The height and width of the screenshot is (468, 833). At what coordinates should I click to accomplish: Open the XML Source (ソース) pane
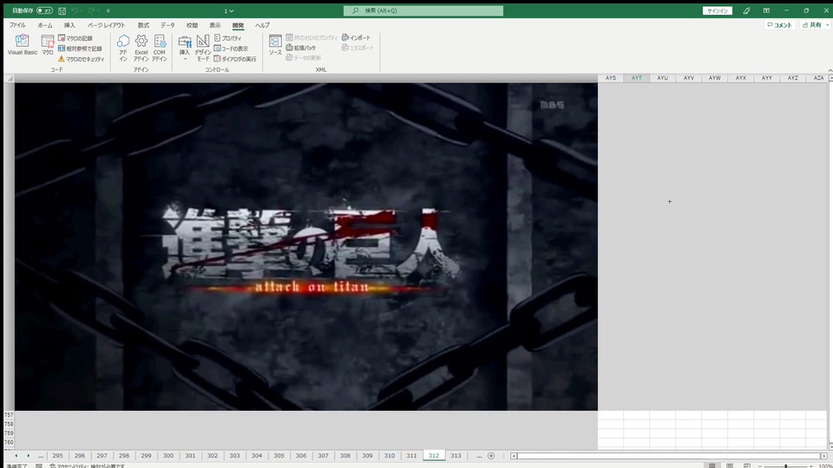[x=275, y=45]
